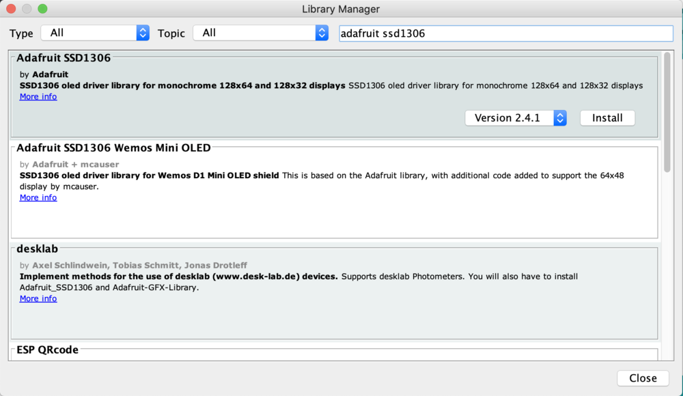683x396 pixels.
Task: Select the desklab library entry
Action: (335, 293)
